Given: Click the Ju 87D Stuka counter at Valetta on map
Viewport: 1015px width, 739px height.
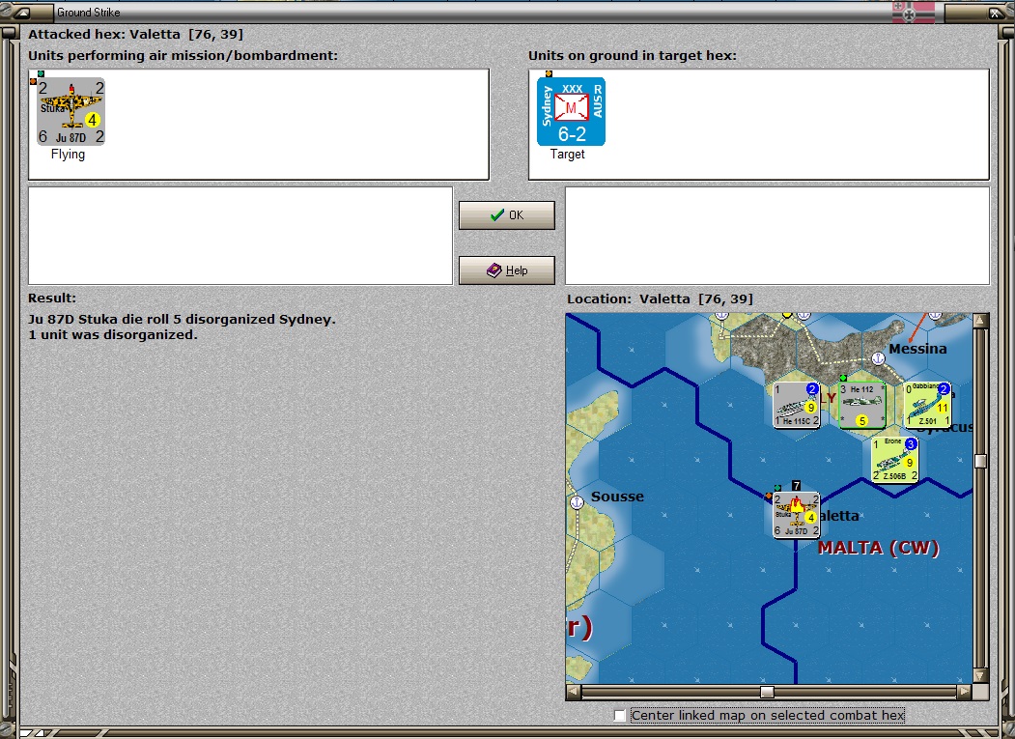Looking at the screenshot, I should [796, 515].
